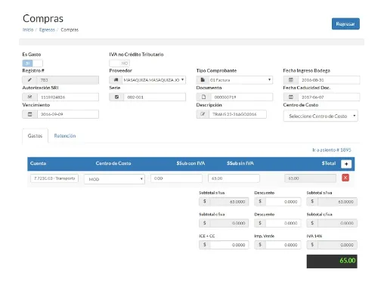
Task: Toggle the Es Gasto switch
Action: (x=33, y=63)
